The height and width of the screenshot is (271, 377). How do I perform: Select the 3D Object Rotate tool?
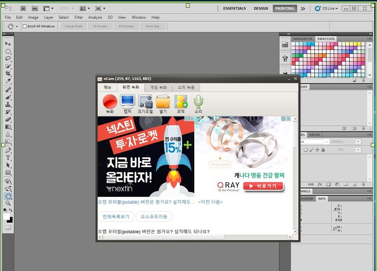(8, 181)
